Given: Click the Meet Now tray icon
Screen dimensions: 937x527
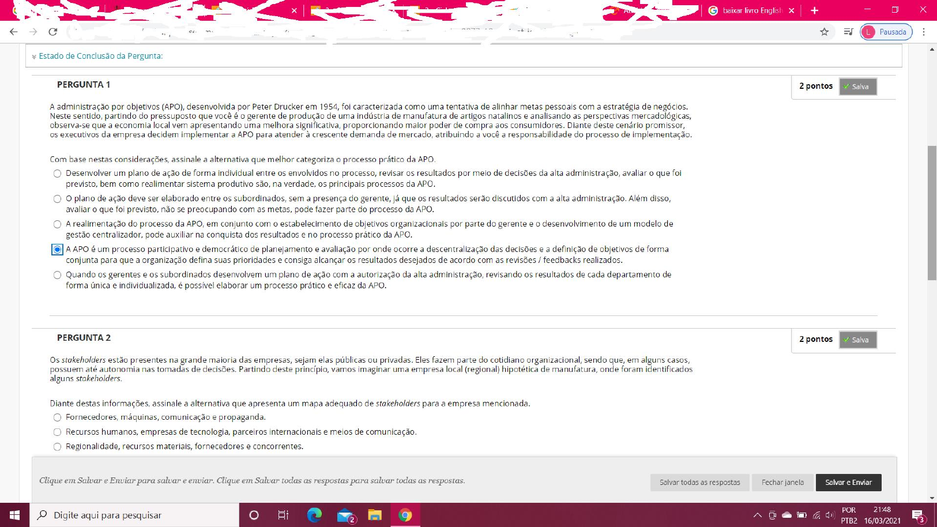Looking at the screenshot, I should click(772, 515).
